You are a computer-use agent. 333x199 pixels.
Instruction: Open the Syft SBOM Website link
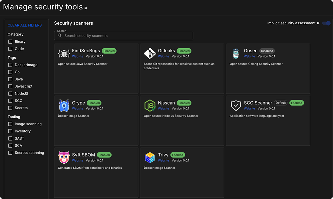(78, 160)
